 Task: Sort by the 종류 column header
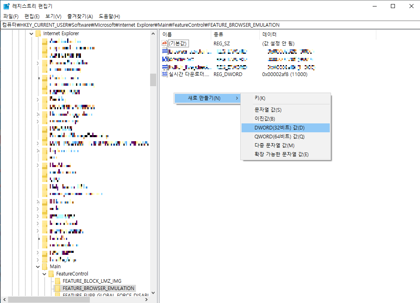coord(235,34)
